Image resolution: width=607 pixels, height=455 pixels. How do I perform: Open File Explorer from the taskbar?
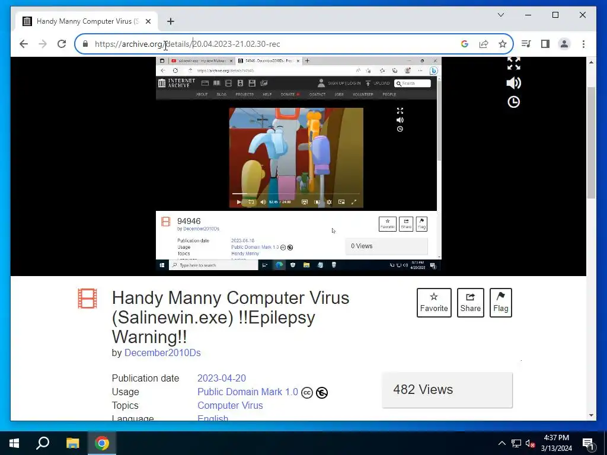point(72,443)
